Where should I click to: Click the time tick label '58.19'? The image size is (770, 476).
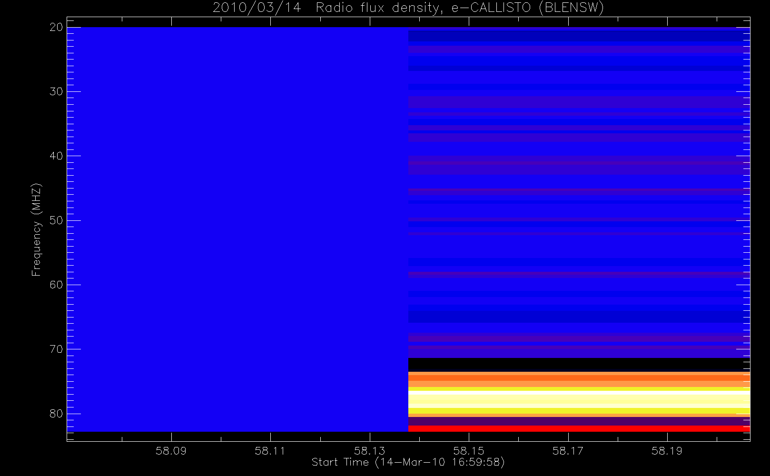[x=667, y=450]
